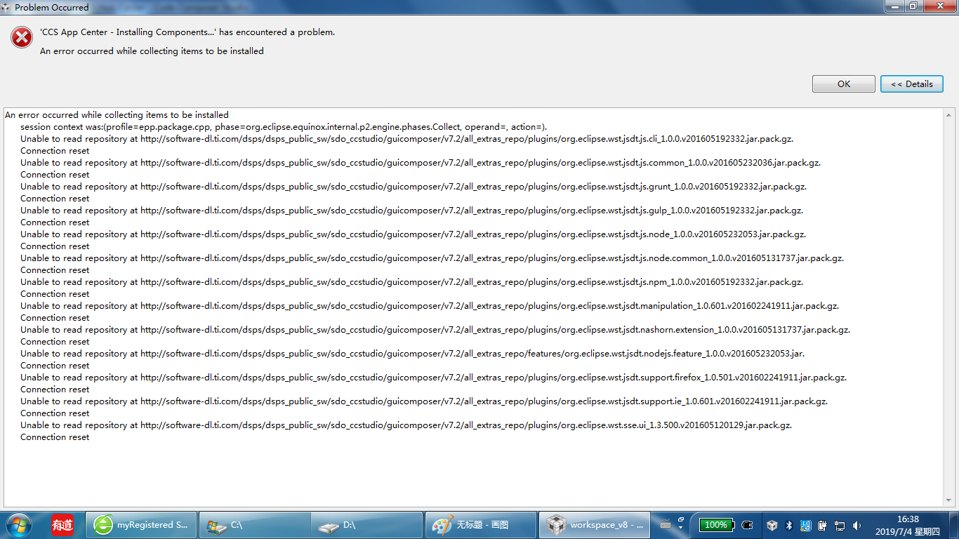Viewport: 959px width, 539px height.
Task: Click the scrollbar up arrow in details pane
Action: point(949,114)
